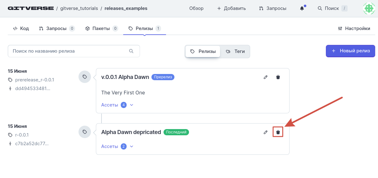Create a release with Новый релиз
Screen dimensions: 378x178
click(350, 51)
